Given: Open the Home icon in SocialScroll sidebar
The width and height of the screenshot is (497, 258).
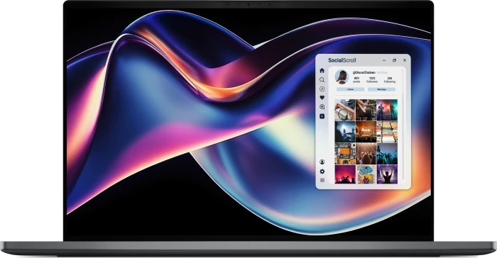Looking at the screenshot, I should pos(322,70).
